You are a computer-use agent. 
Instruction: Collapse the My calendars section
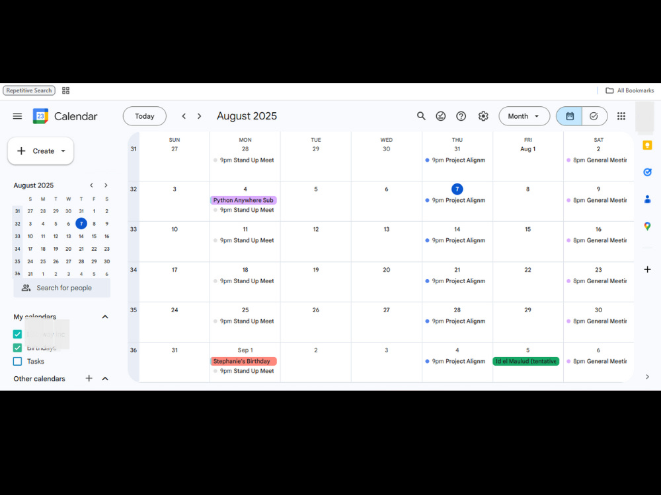[x=105, y=317]
